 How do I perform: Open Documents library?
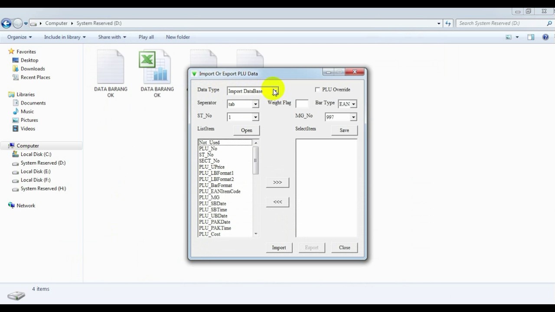click(33, 103)
